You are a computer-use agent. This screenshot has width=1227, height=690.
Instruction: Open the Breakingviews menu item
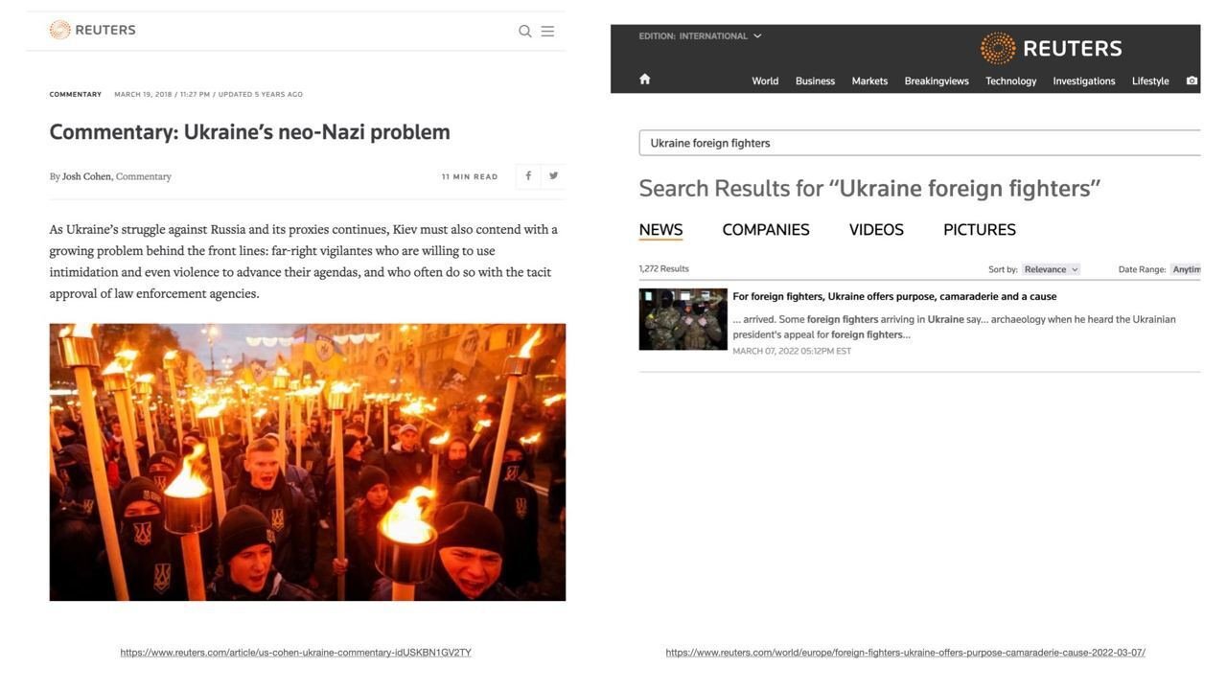[937, 81]
